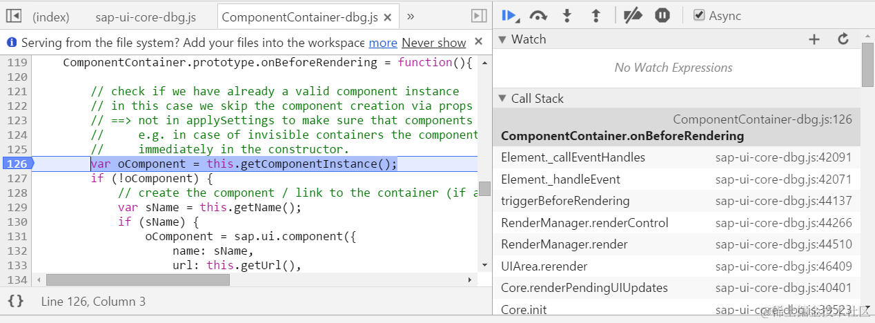
Task: Select the Core.init stack frame
Action: click(677, 309)
